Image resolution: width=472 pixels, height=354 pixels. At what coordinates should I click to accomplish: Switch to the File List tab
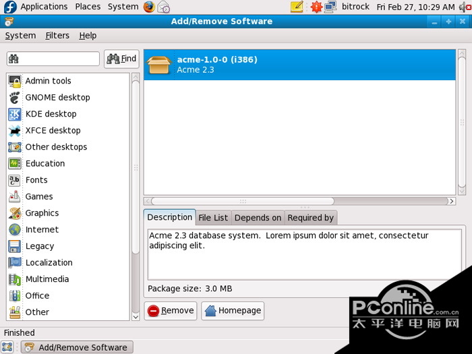[213, 218]
